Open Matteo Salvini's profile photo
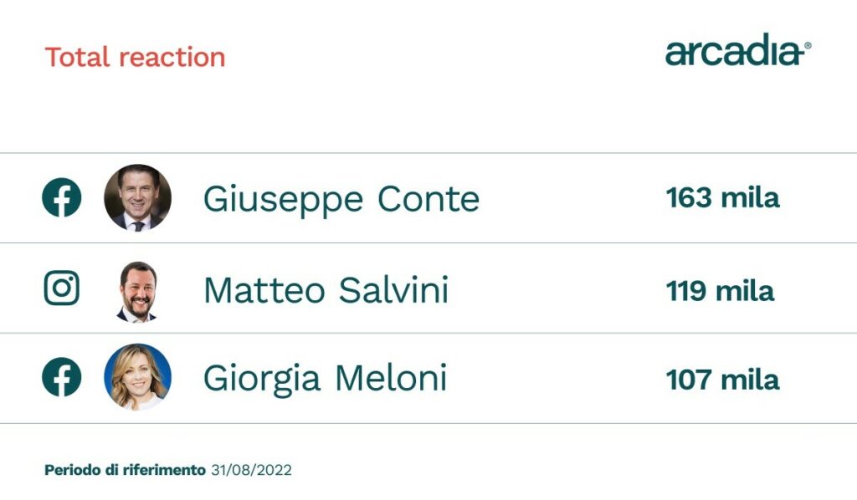The image size is (857, 500). [x=137, y=290]
